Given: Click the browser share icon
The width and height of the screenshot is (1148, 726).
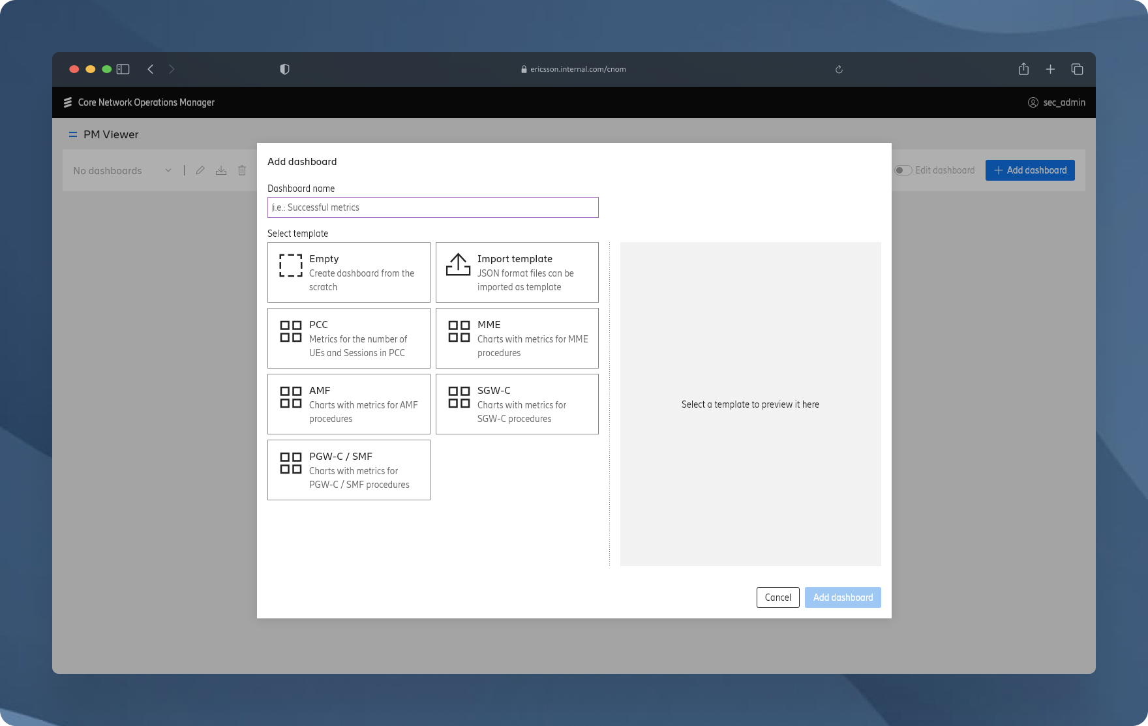Looking at the screenshot, I should (x=1023, y=69).
